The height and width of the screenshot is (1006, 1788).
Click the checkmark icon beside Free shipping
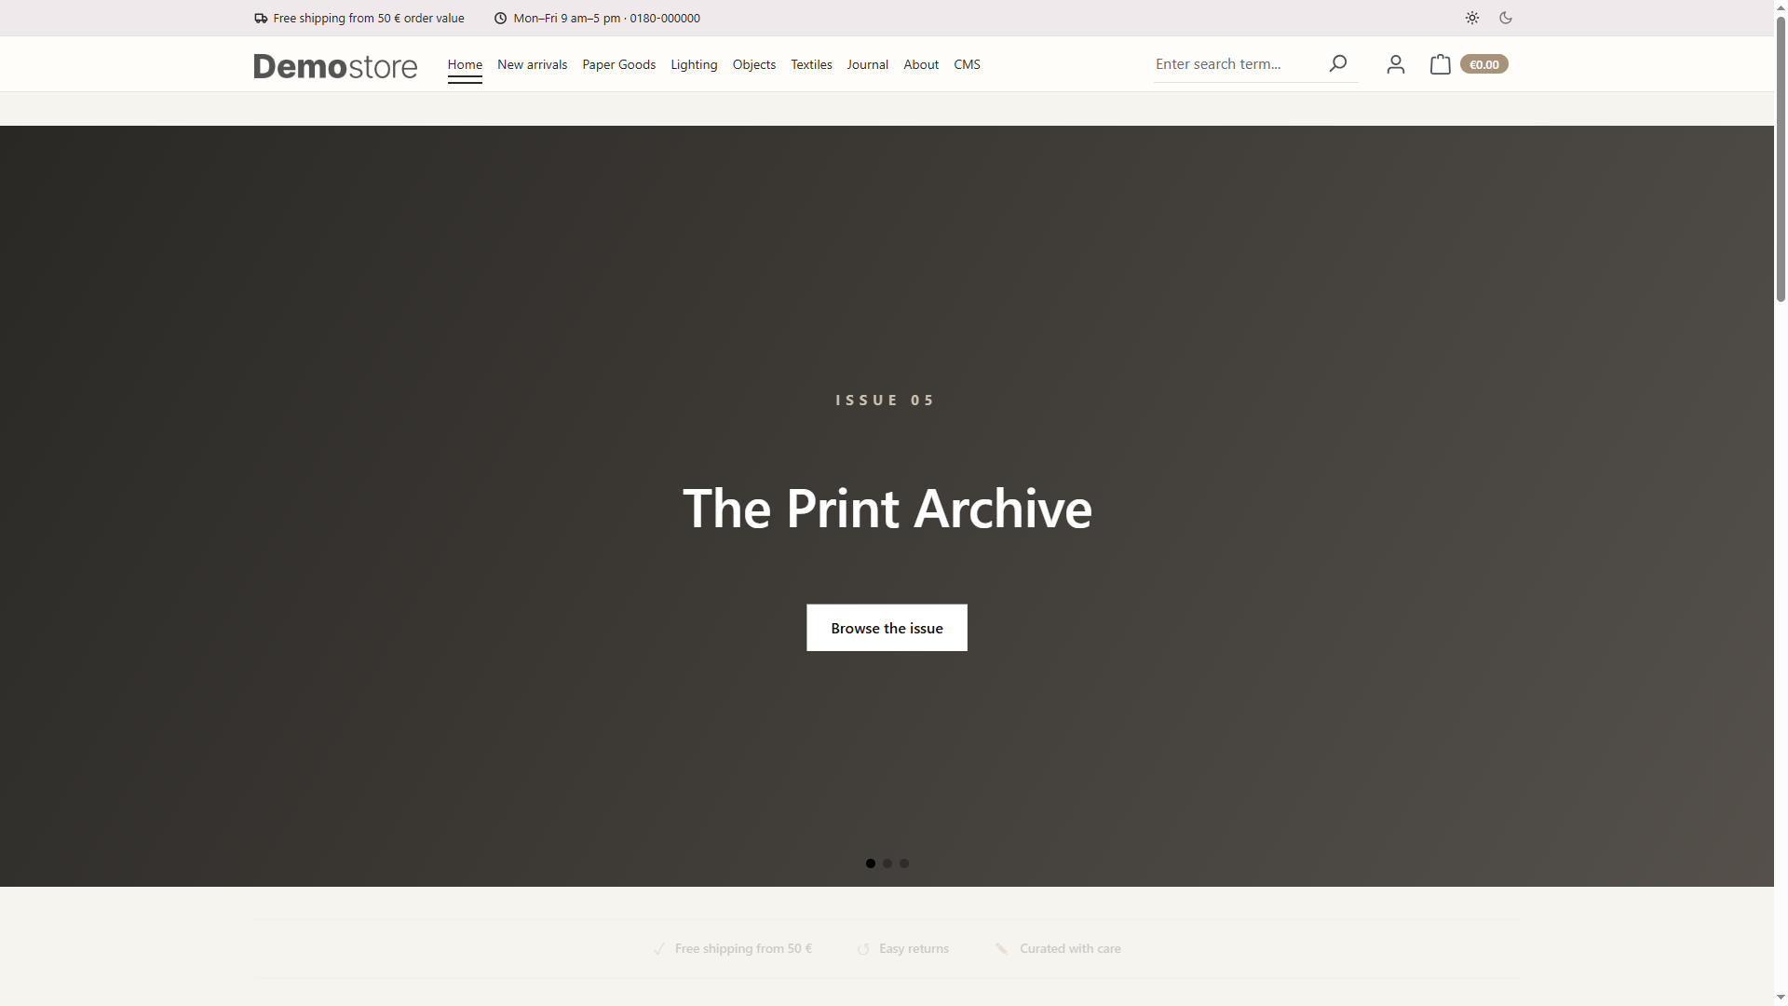[x=659, y=948]
